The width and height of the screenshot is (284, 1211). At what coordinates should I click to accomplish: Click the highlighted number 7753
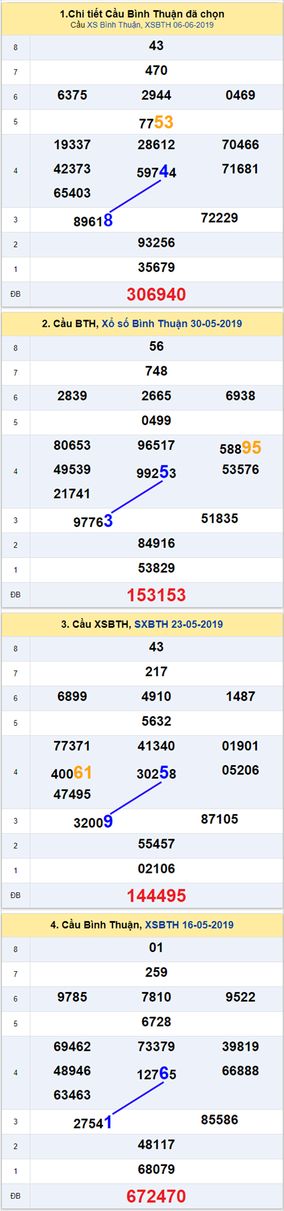pyautogui.click(x=156, y=123)
